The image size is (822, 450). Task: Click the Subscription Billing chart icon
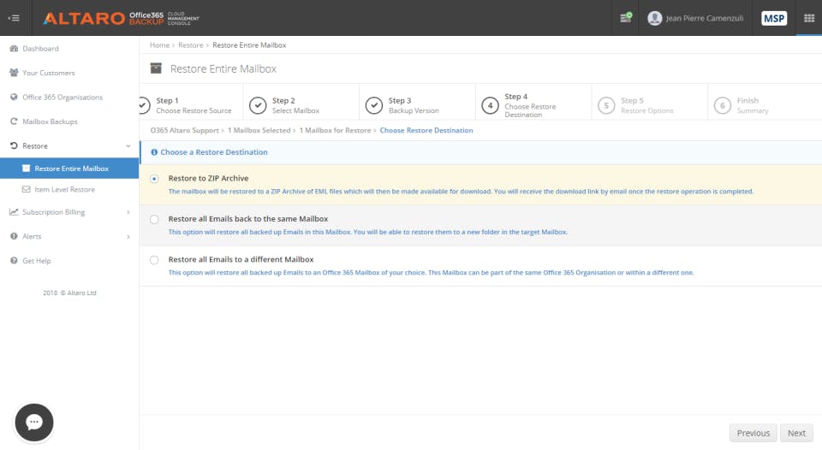point(15,211)
